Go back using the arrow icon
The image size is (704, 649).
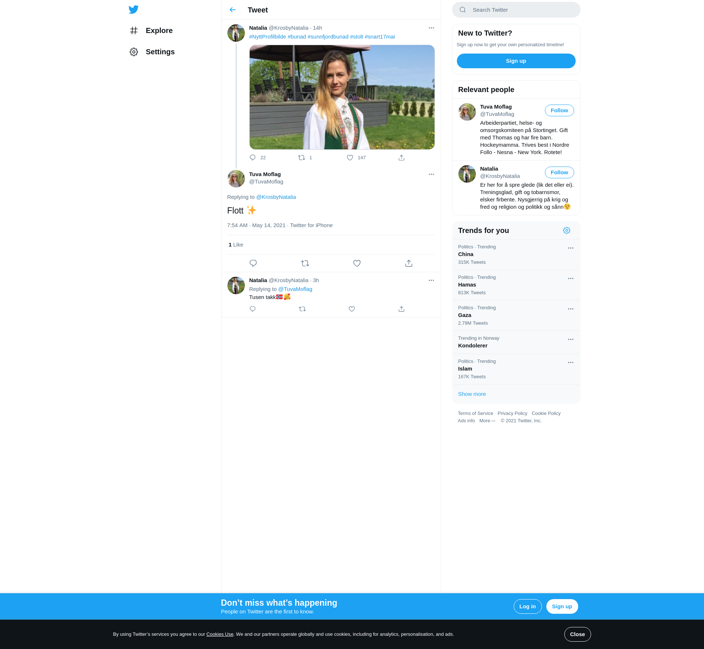coord(232,10)
